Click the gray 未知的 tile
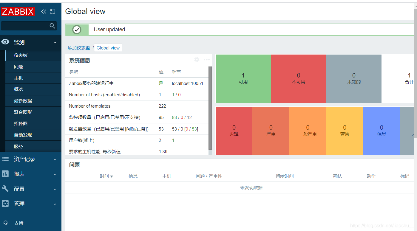Viewport: 417px width, 231px height. click(x=354, y=79)
